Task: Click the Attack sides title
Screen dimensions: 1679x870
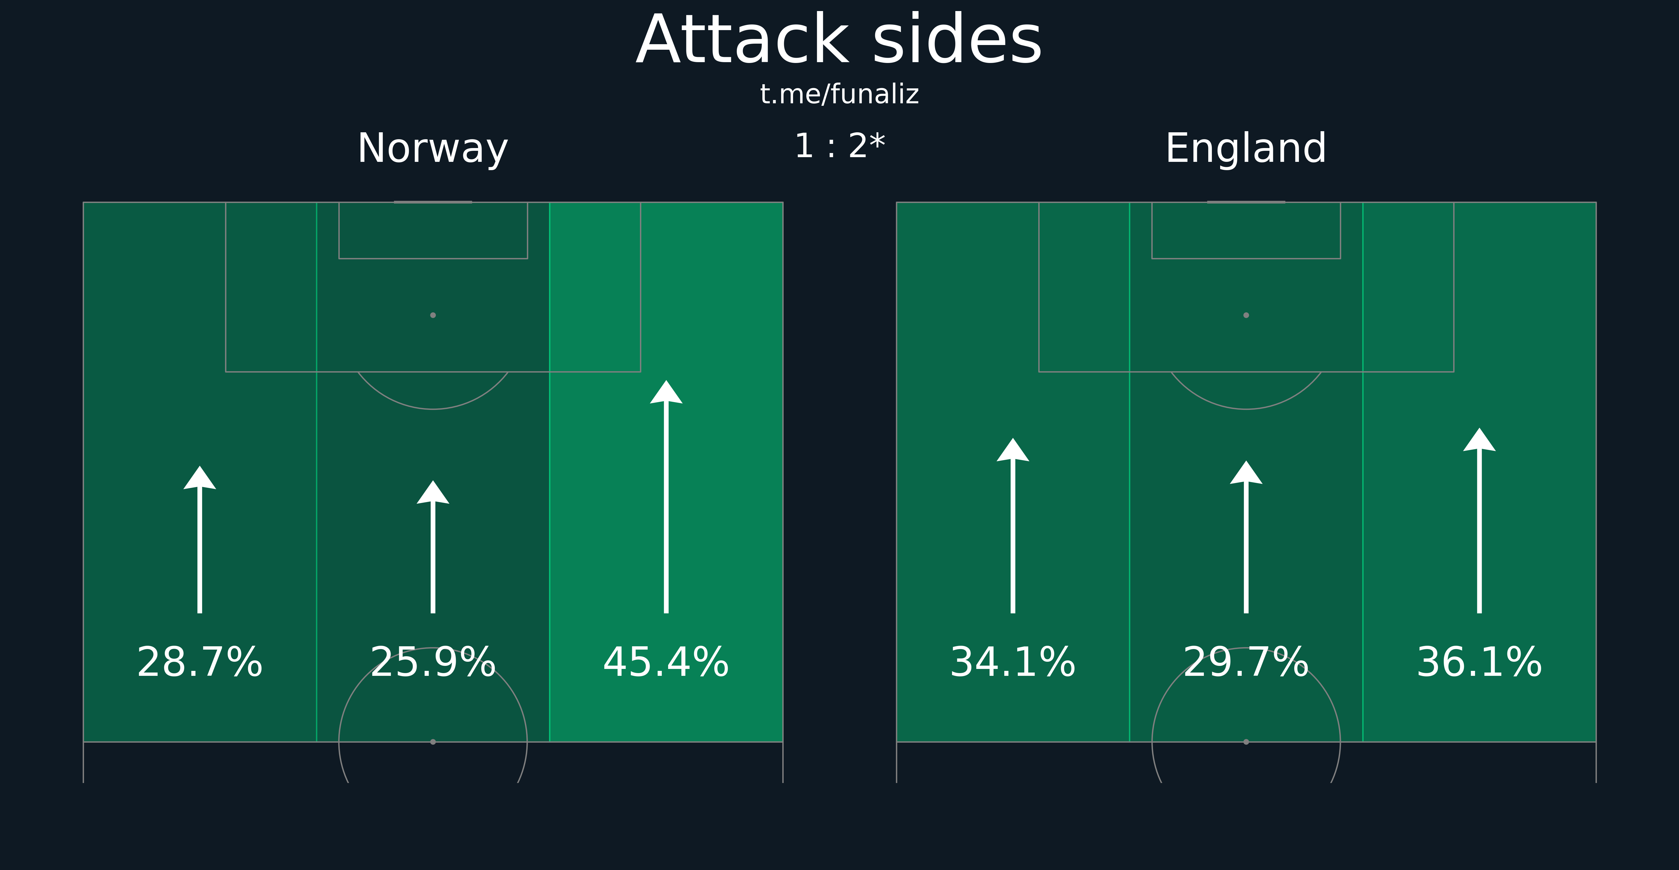Action: [839, 40]
